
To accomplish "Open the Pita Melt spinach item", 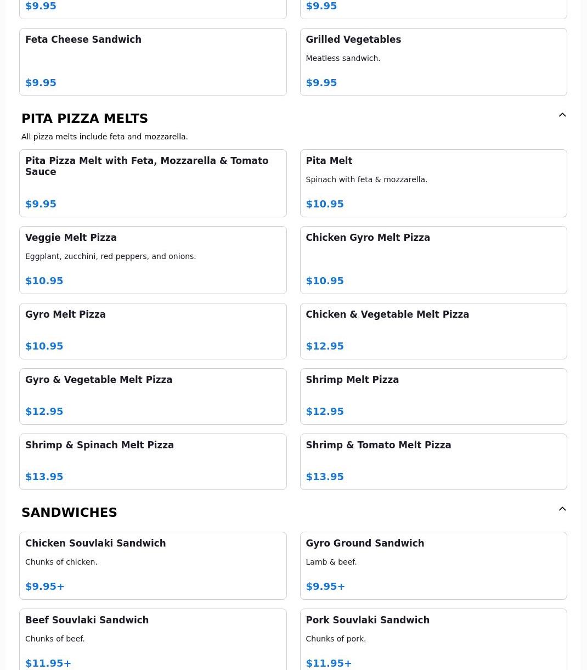I will (x=433, y=183).
